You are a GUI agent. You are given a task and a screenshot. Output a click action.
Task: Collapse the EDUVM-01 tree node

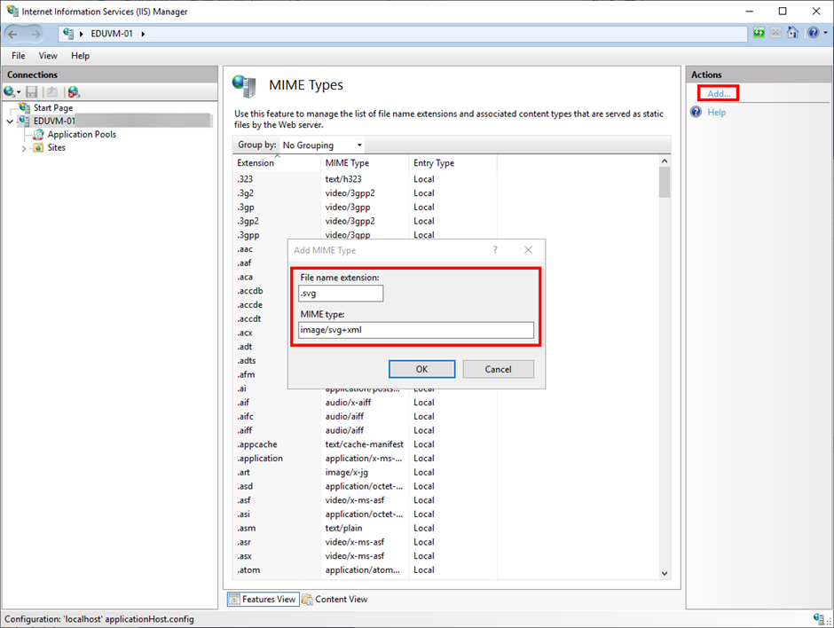click(10, 122)
